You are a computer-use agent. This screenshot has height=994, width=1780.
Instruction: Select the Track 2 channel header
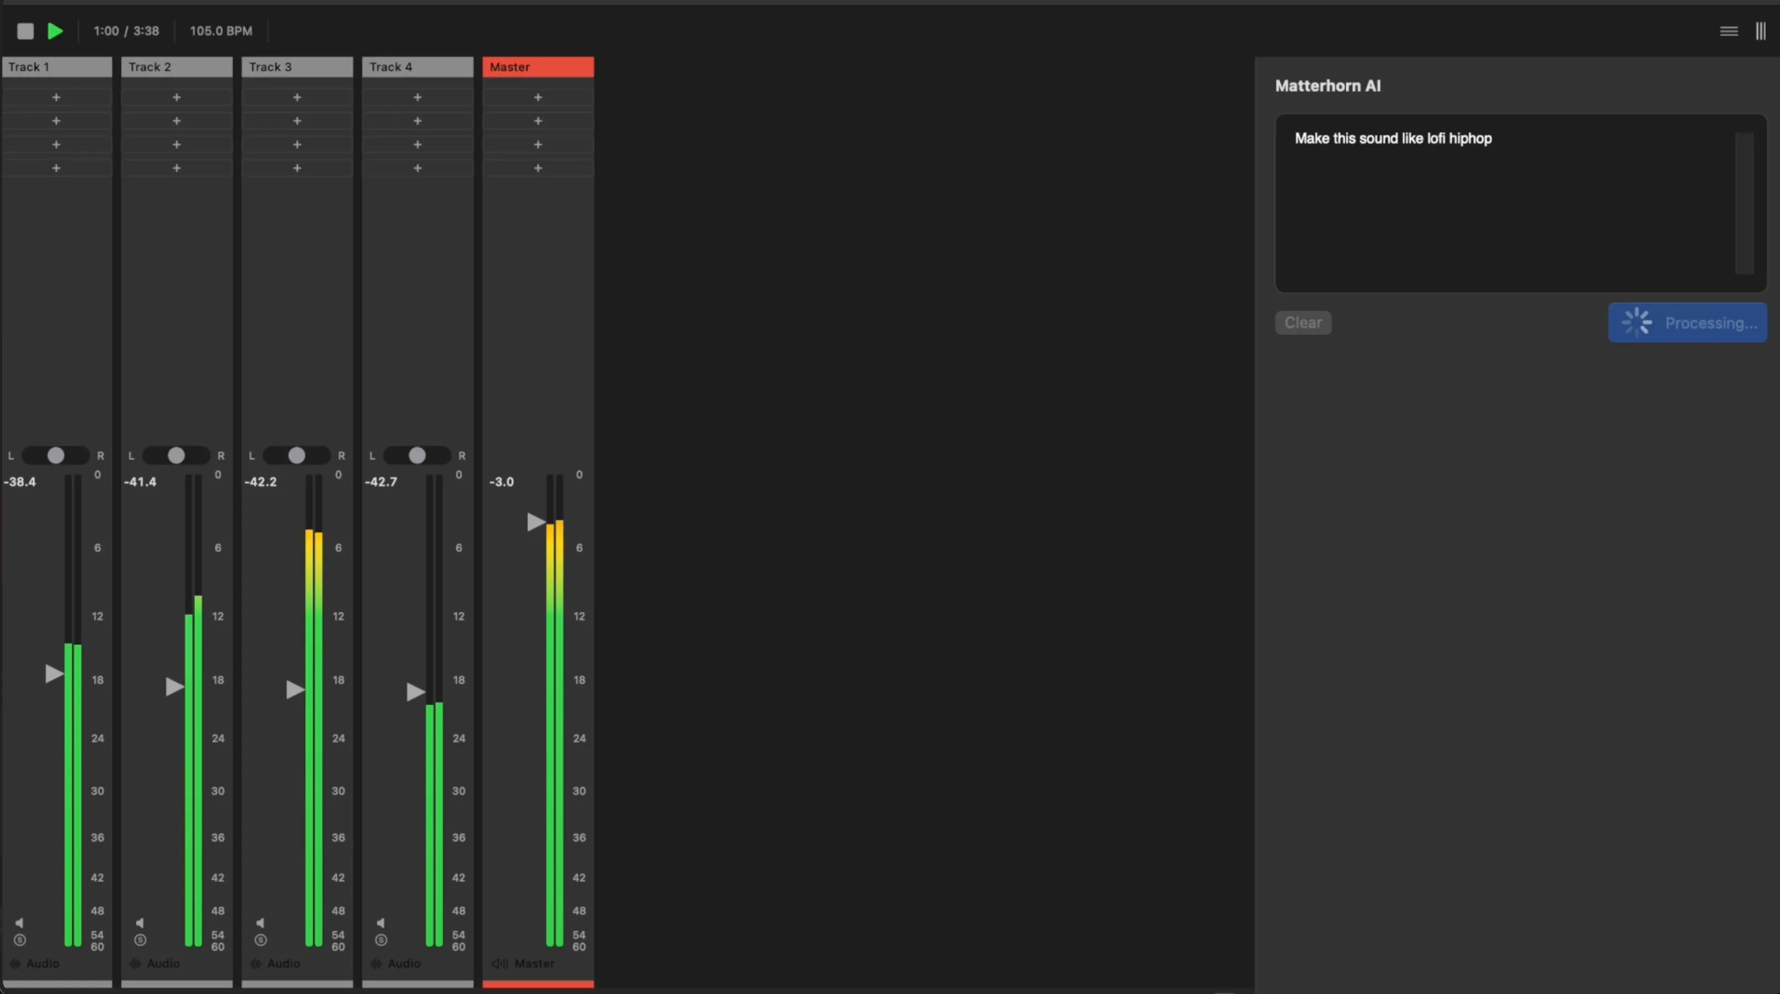coord(177,67)
